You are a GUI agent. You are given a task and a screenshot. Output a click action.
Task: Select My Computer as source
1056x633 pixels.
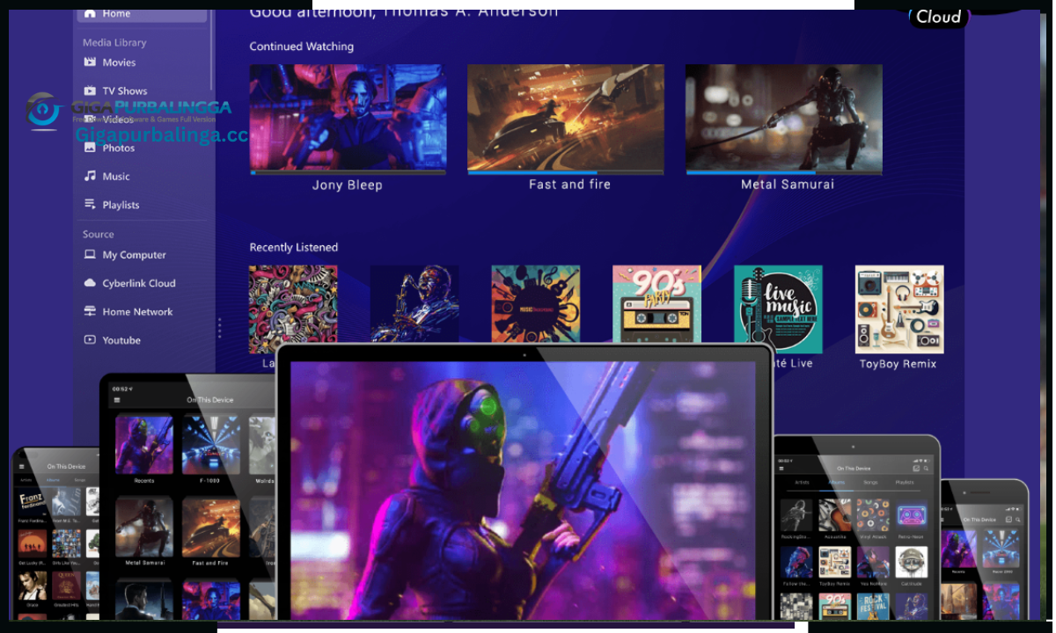[124, 255]
